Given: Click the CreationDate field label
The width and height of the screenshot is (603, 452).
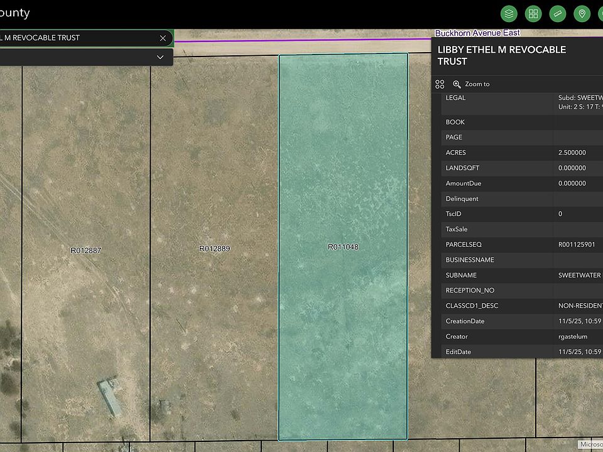Looking at the screenshot, I should click(465, 321).
